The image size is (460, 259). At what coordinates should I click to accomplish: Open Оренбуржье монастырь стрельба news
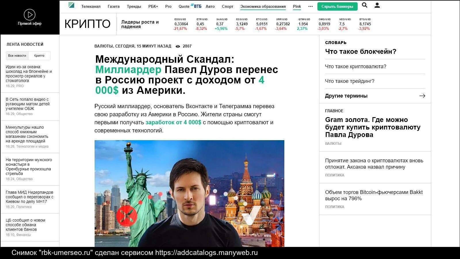coord(29,167)
